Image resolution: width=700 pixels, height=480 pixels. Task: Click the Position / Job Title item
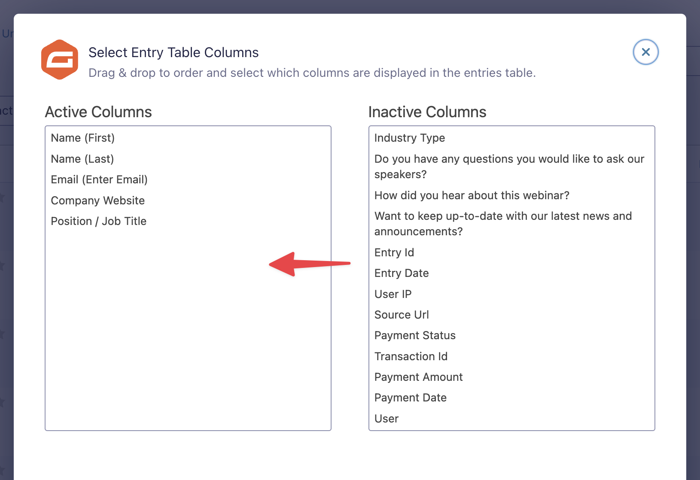pos(99,221)
